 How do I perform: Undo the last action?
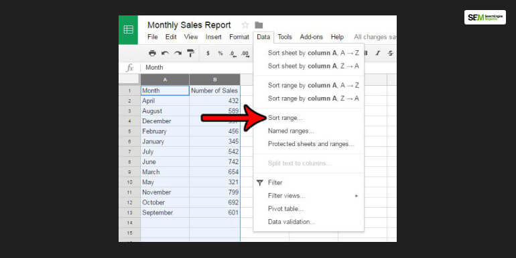[x=166, y=54]
